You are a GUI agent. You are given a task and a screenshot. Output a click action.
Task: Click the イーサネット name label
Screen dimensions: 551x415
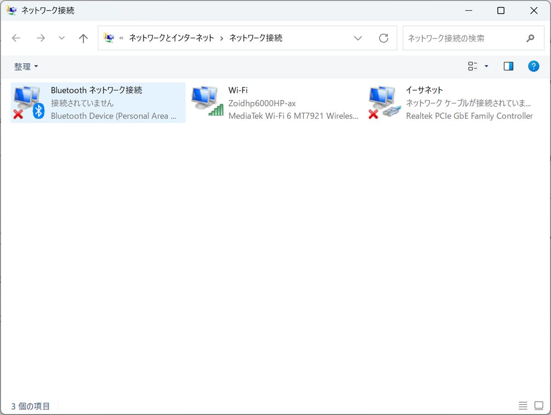(x=424, y=90)
